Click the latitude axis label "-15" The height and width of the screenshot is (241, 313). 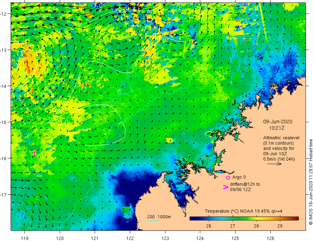click(x=4, y=122)
